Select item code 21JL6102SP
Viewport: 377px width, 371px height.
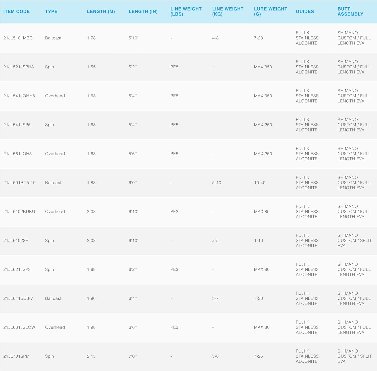(x=16, y=241)
